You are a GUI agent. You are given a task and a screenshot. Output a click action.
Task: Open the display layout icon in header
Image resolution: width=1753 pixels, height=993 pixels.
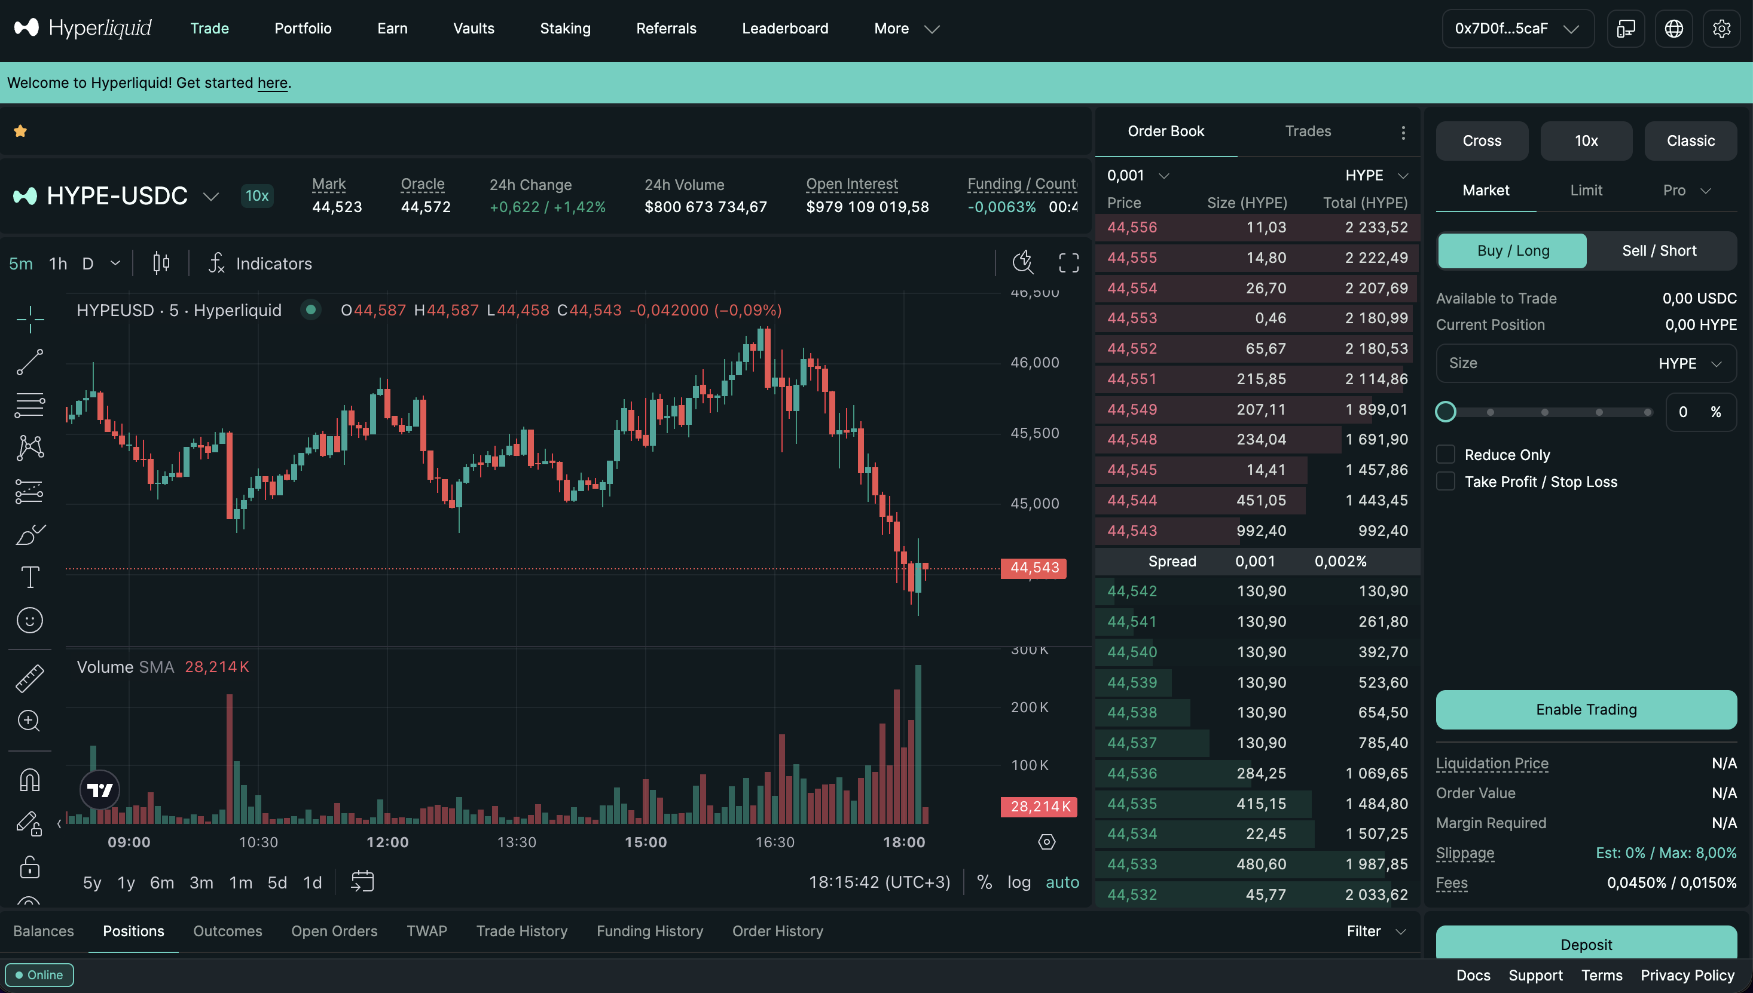coord(1626,29)
